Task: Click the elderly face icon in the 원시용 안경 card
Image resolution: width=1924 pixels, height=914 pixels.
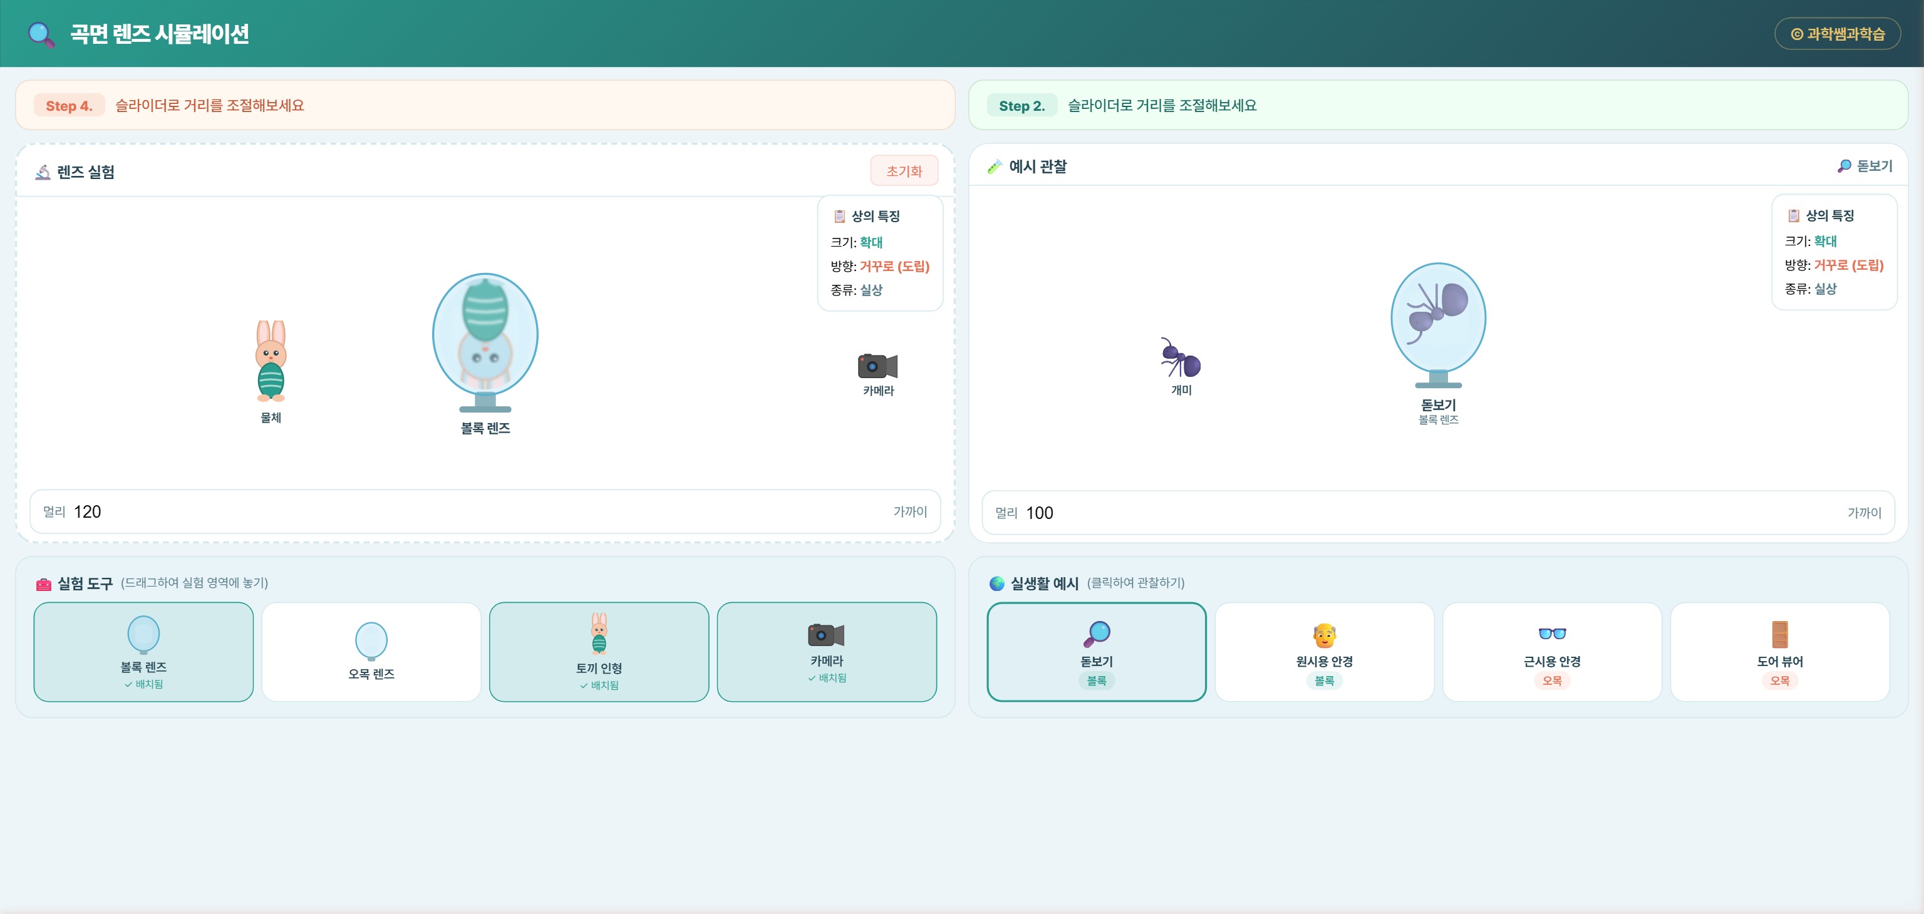Action: (x=1324, y=635)
